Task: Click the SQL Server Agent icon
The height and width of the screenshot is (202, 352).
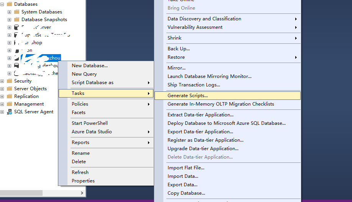Action: pos(10,112)
